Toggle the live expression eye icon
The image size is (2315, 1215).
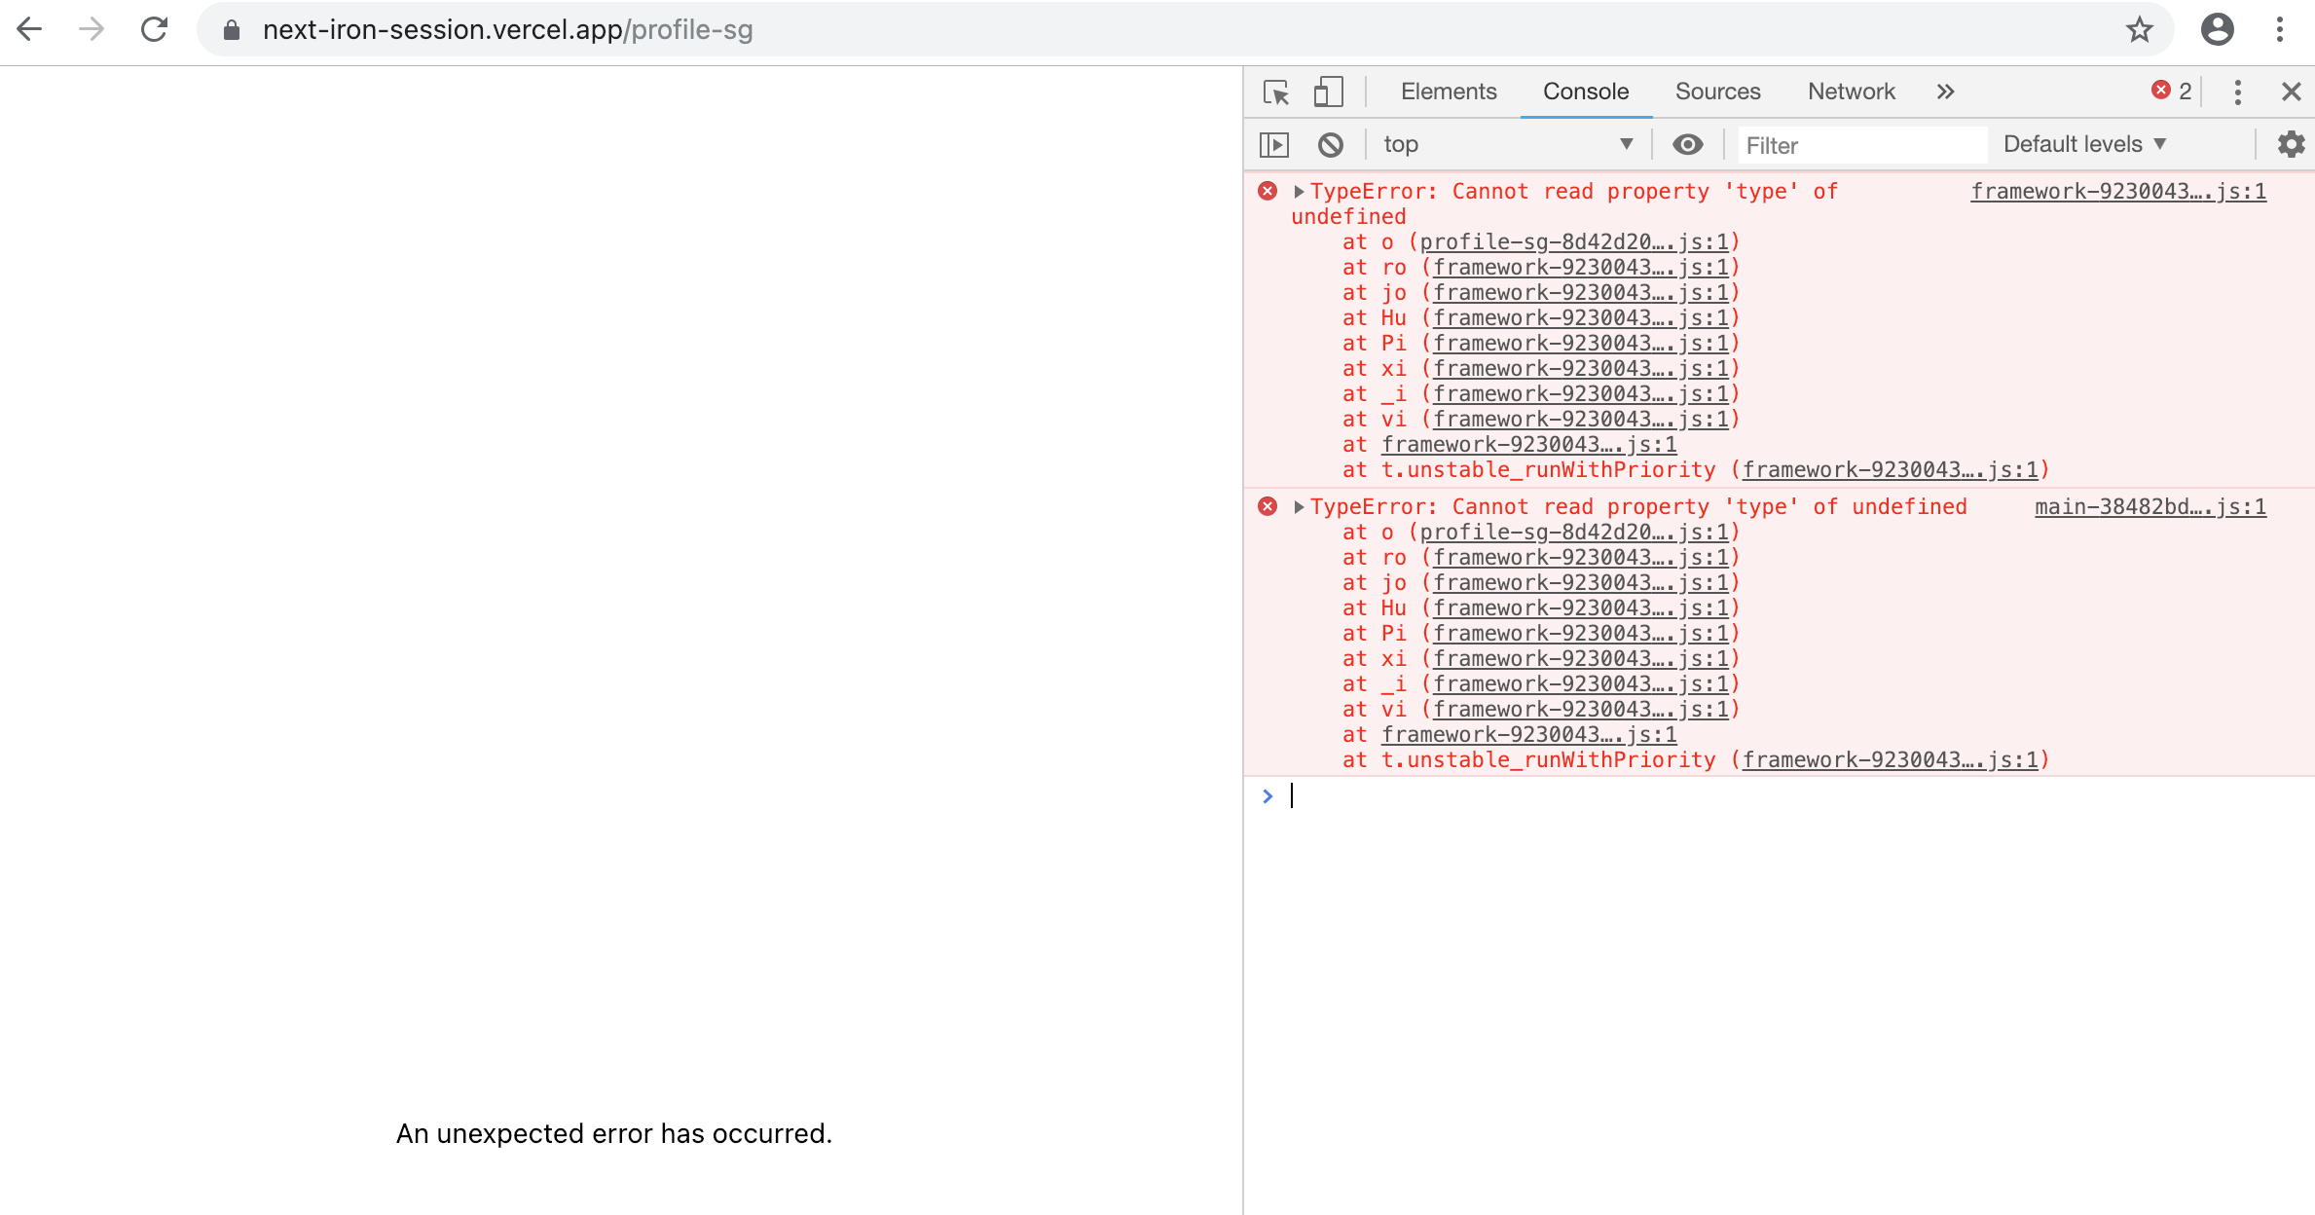pyautogui.click(x=1687, y=144)
